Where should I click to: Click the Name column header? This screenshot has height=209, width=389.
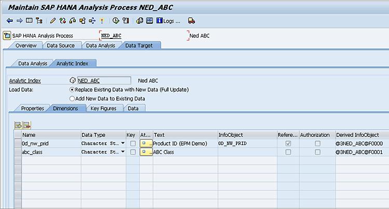pos(51,135)
